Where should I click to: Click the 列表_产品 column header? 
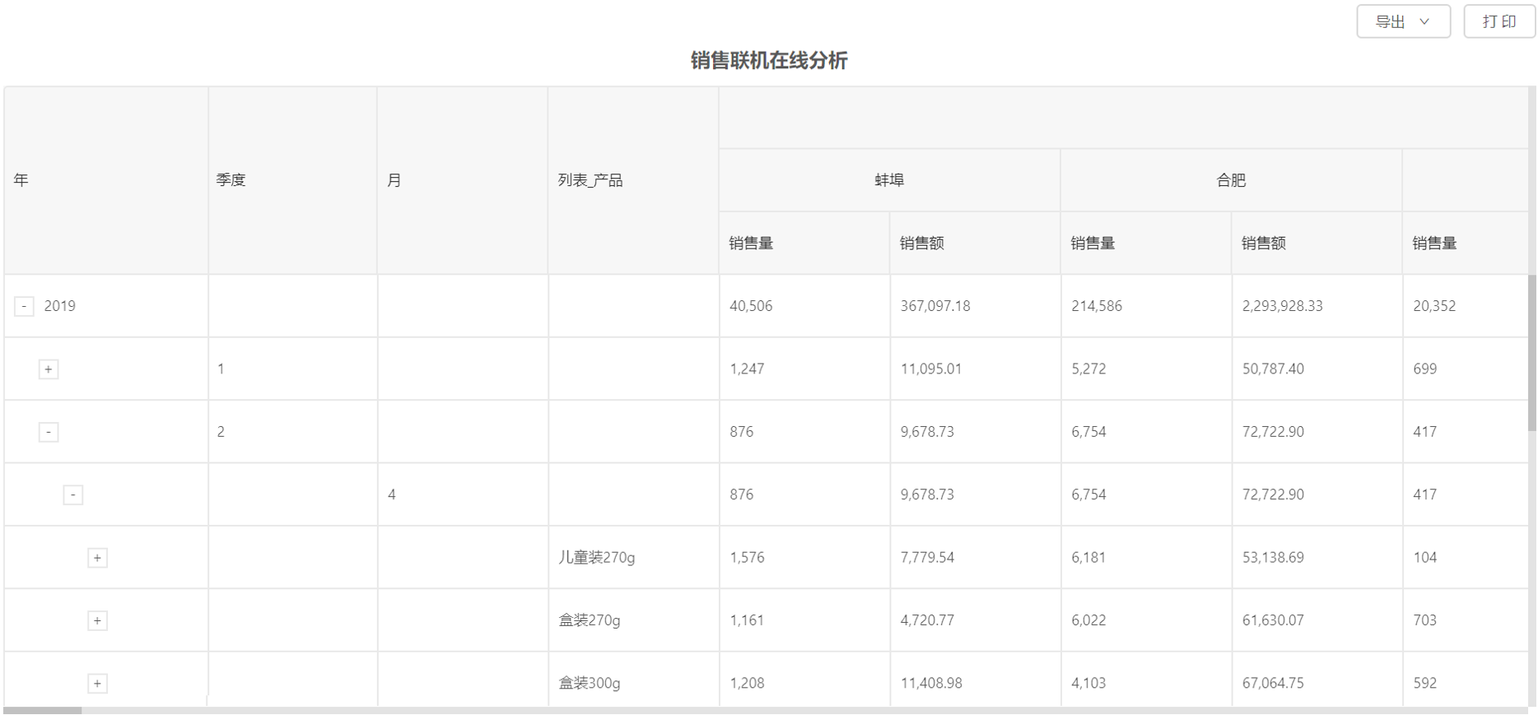coord(633,180)
